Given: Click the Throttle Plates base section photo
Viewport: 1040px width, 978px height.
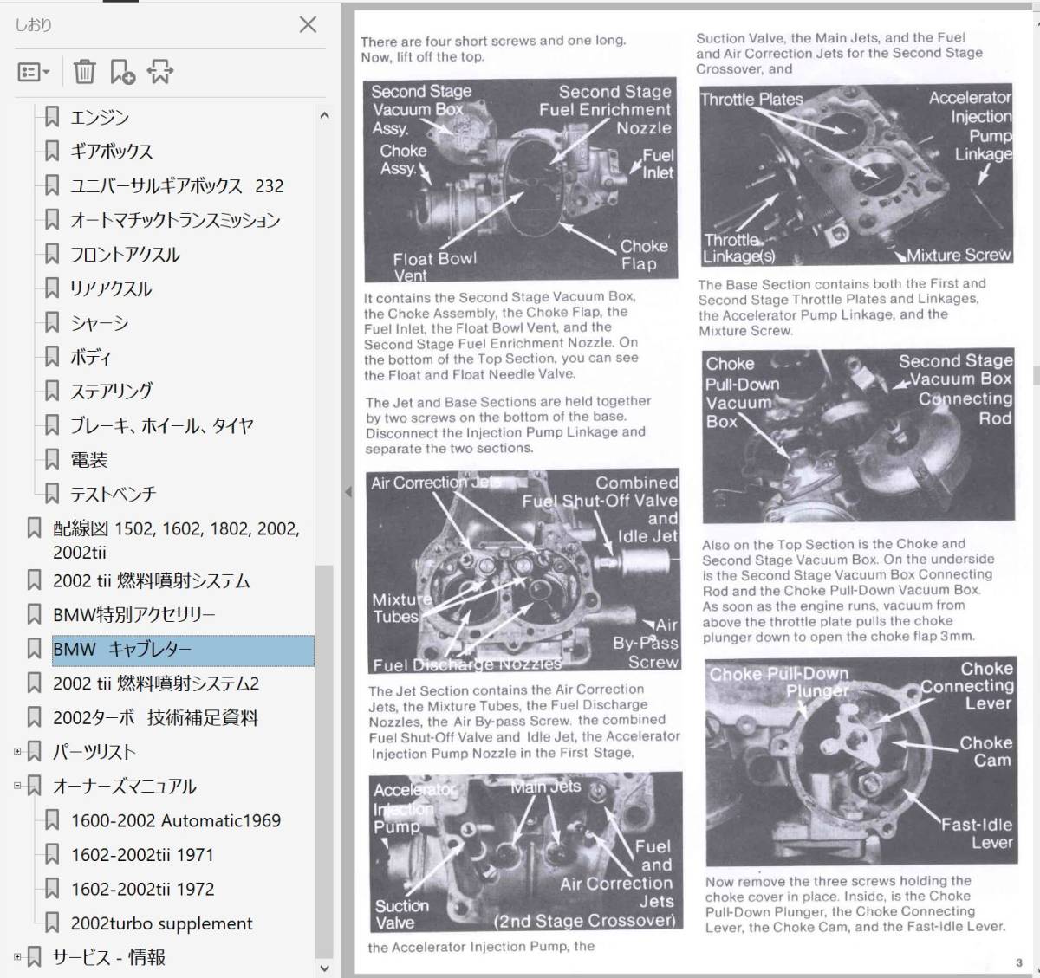Looking at the screenshot, I should [x=856, y=175].
